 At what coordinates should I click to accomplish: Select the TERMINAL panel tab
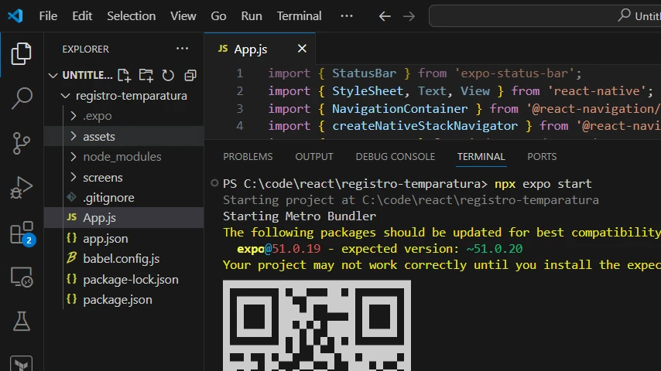tap(481, 157)
